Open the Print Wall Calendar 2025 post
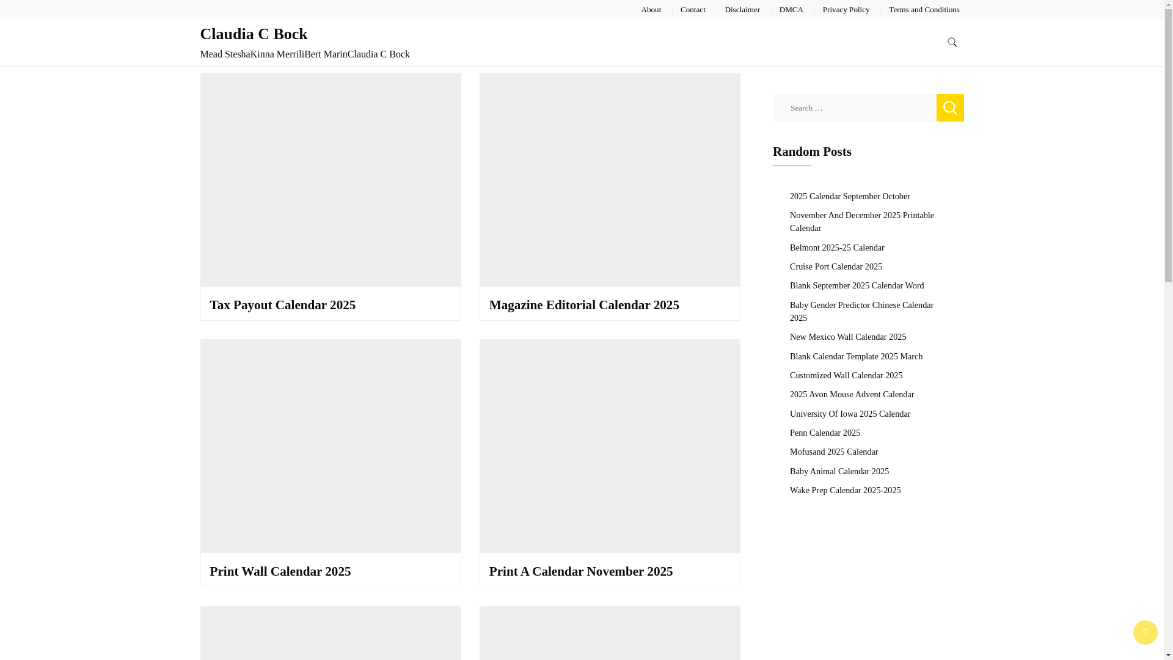 280,571
